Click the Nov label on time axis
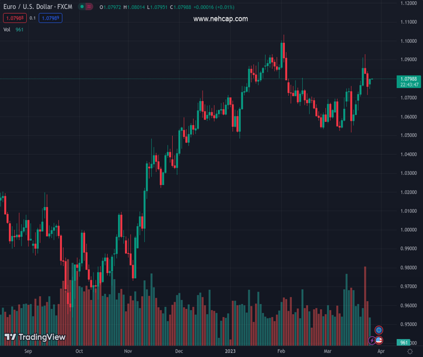The image size is (423, 357). click(x=127, y=352)
